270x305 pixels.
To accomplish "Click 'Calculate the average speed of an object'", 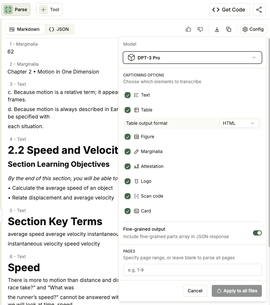I will click(62, 188).
